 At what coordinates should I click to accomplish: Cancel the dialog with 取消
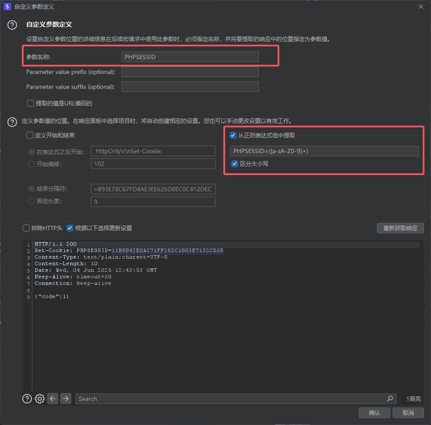coord(408,413)
